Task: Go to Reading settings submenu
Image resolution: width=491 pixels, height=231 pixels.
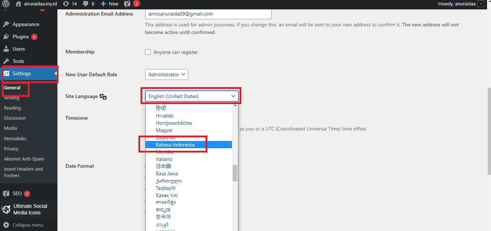Action: pyautogui.click(x=12, y=108)
